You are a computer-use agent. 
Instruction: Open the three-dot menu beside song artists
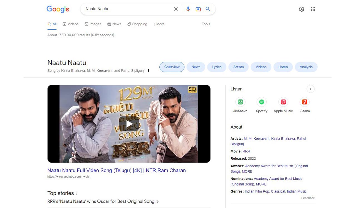coord(148,70)
